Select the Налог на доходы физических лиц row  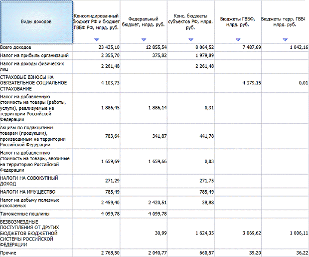click(32, 66)
